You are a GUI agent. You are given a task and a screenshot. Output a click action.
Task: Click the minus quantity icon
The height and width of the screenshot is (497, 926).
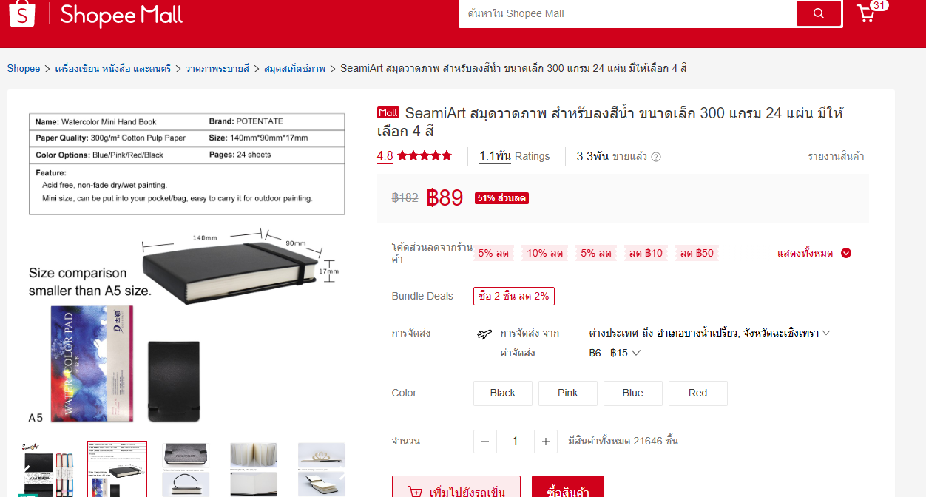click(485, 442)
